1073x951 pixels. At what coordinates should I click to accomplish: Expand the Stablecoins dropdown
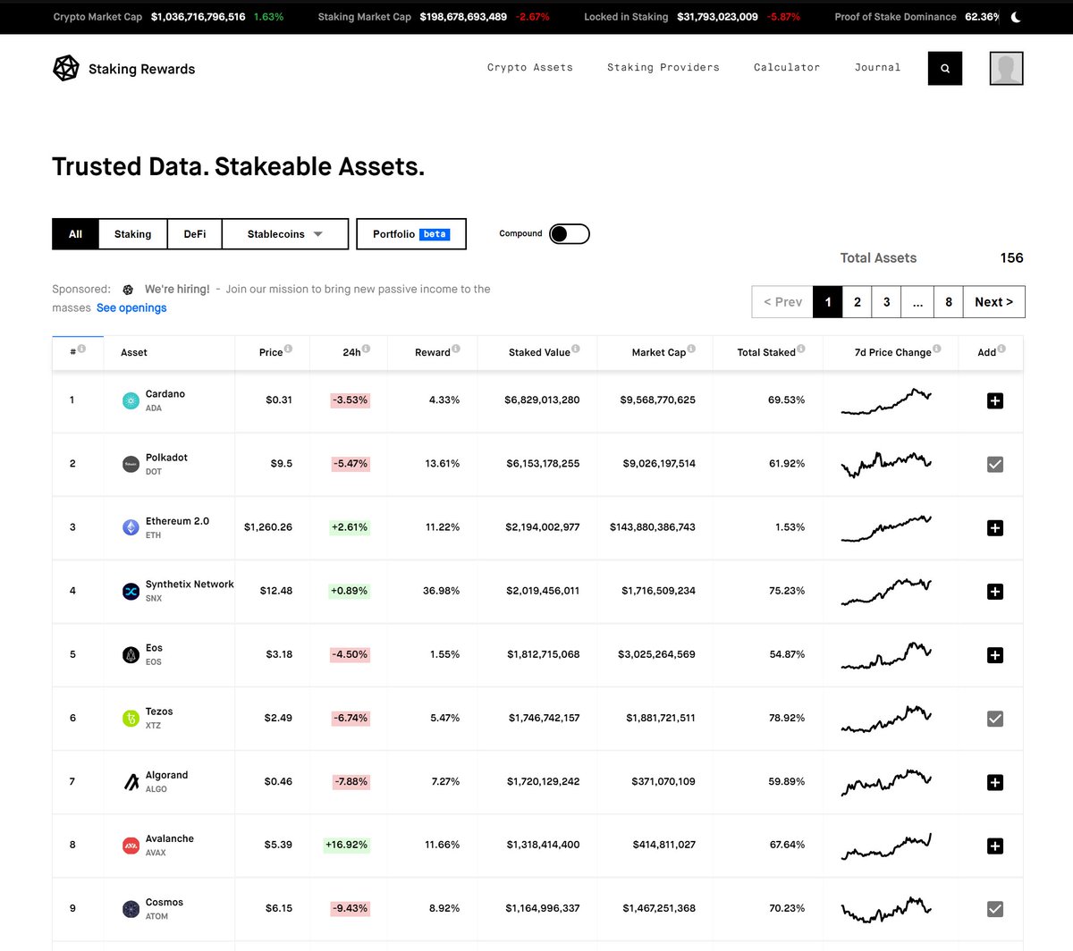[285, 234]
